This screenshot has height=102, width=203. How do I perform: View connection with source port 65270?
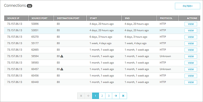click(191, 37)
